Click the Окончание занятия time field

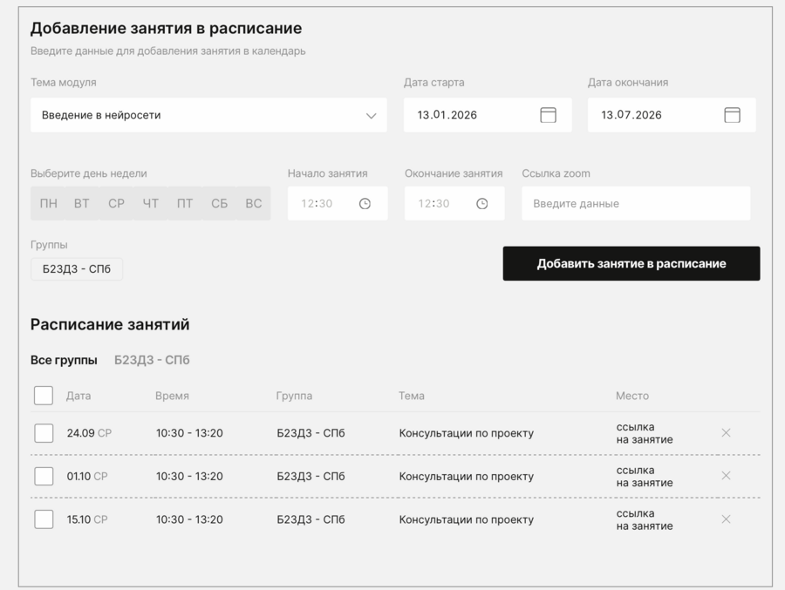454,204
